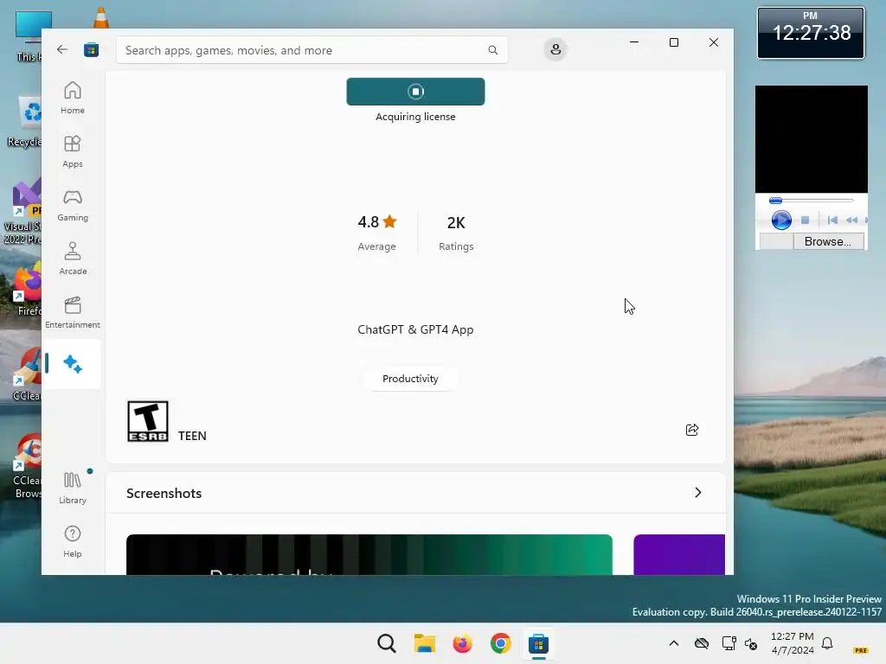Image resolution: width=886 pixels, height=664 pixels.
Task: Click the 2K Ratings count
Action: coord(456,233)
